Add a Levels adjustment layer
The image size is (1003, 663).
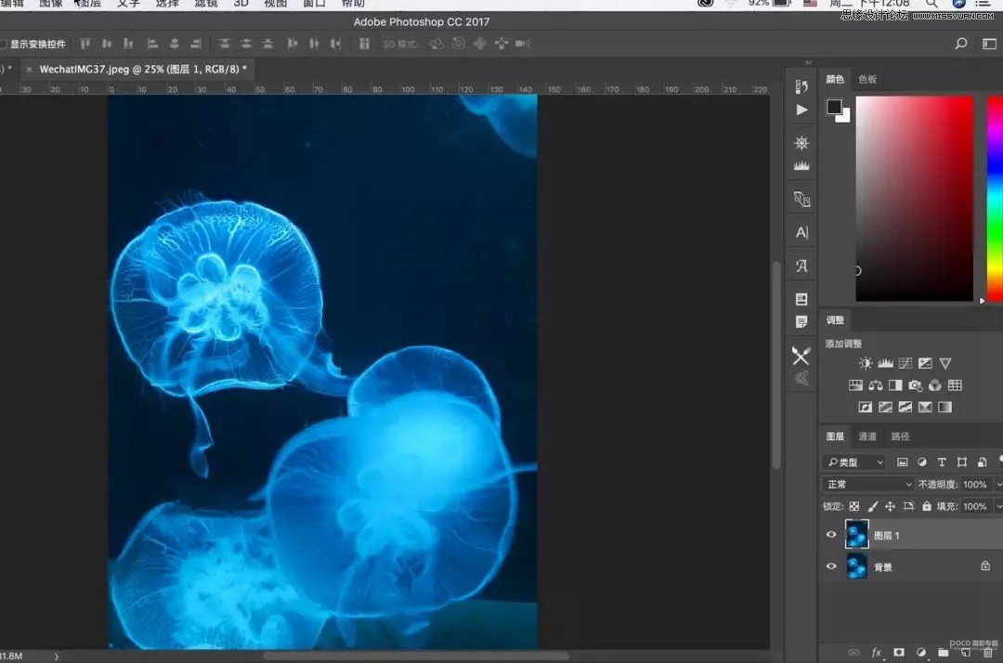[885, 363]
